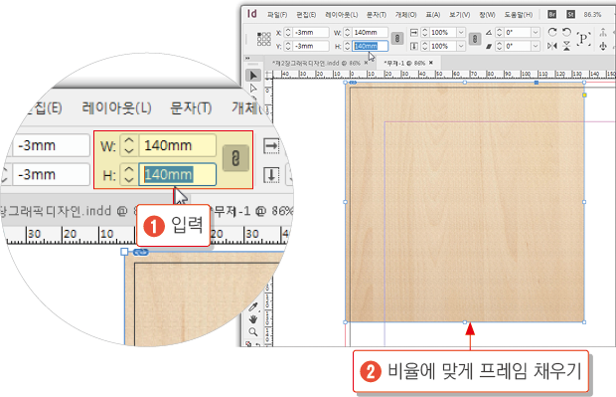Click the reference point locator grid
This screenshot has height=397, width=616.
pos(263,39)
